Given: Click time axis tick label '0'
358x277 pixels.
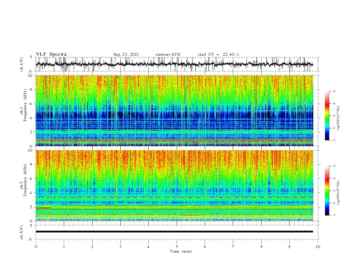Looking at the screenshot, I should point(36,247).
